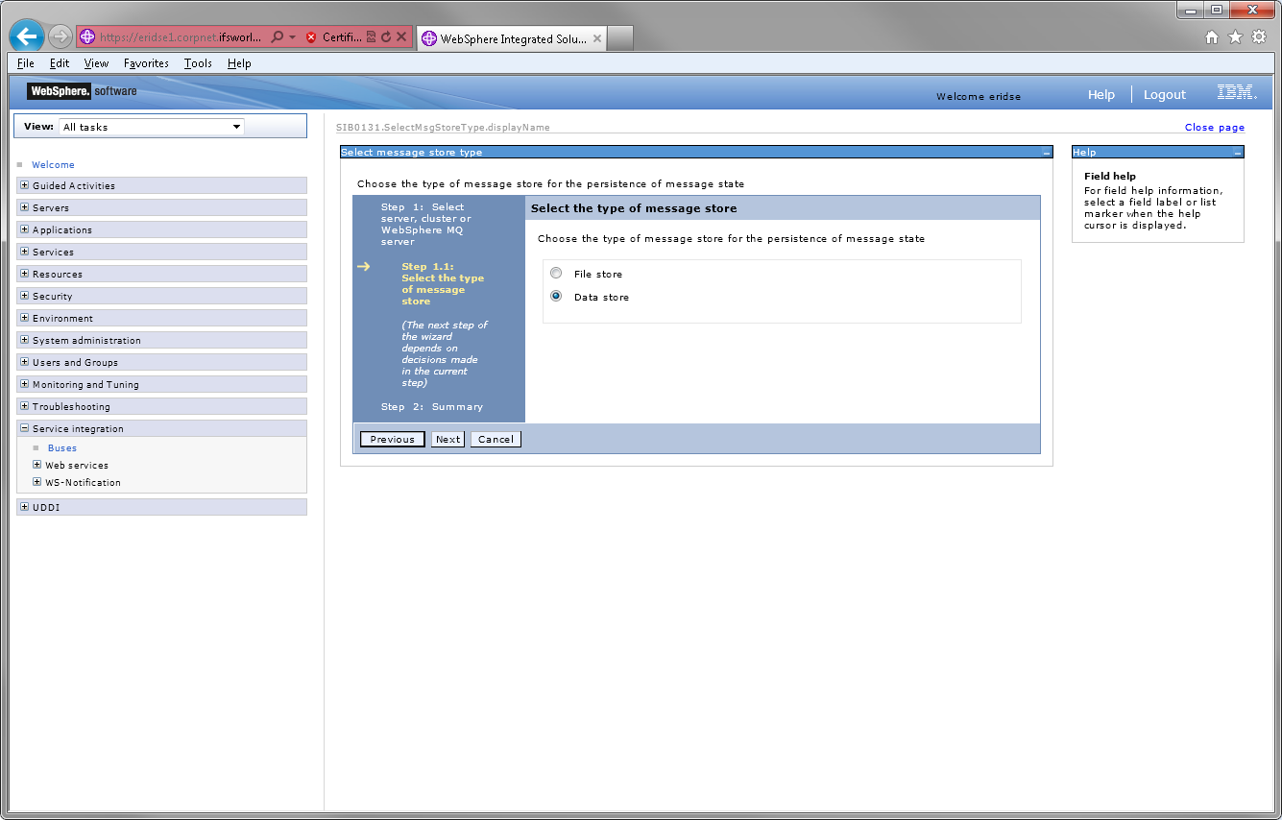Select the Data store radio button
Screen dimensions: 1282x820
(x=556, y=297)
